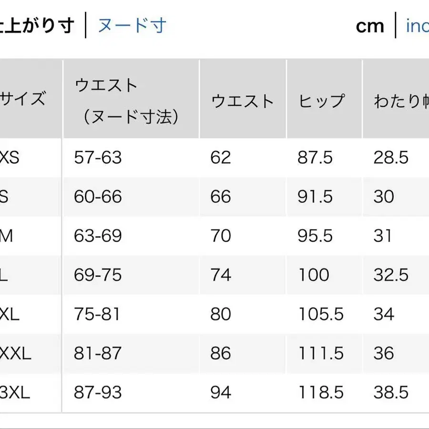Select the XS size row
Screen dimensions: 429x429
10,157
